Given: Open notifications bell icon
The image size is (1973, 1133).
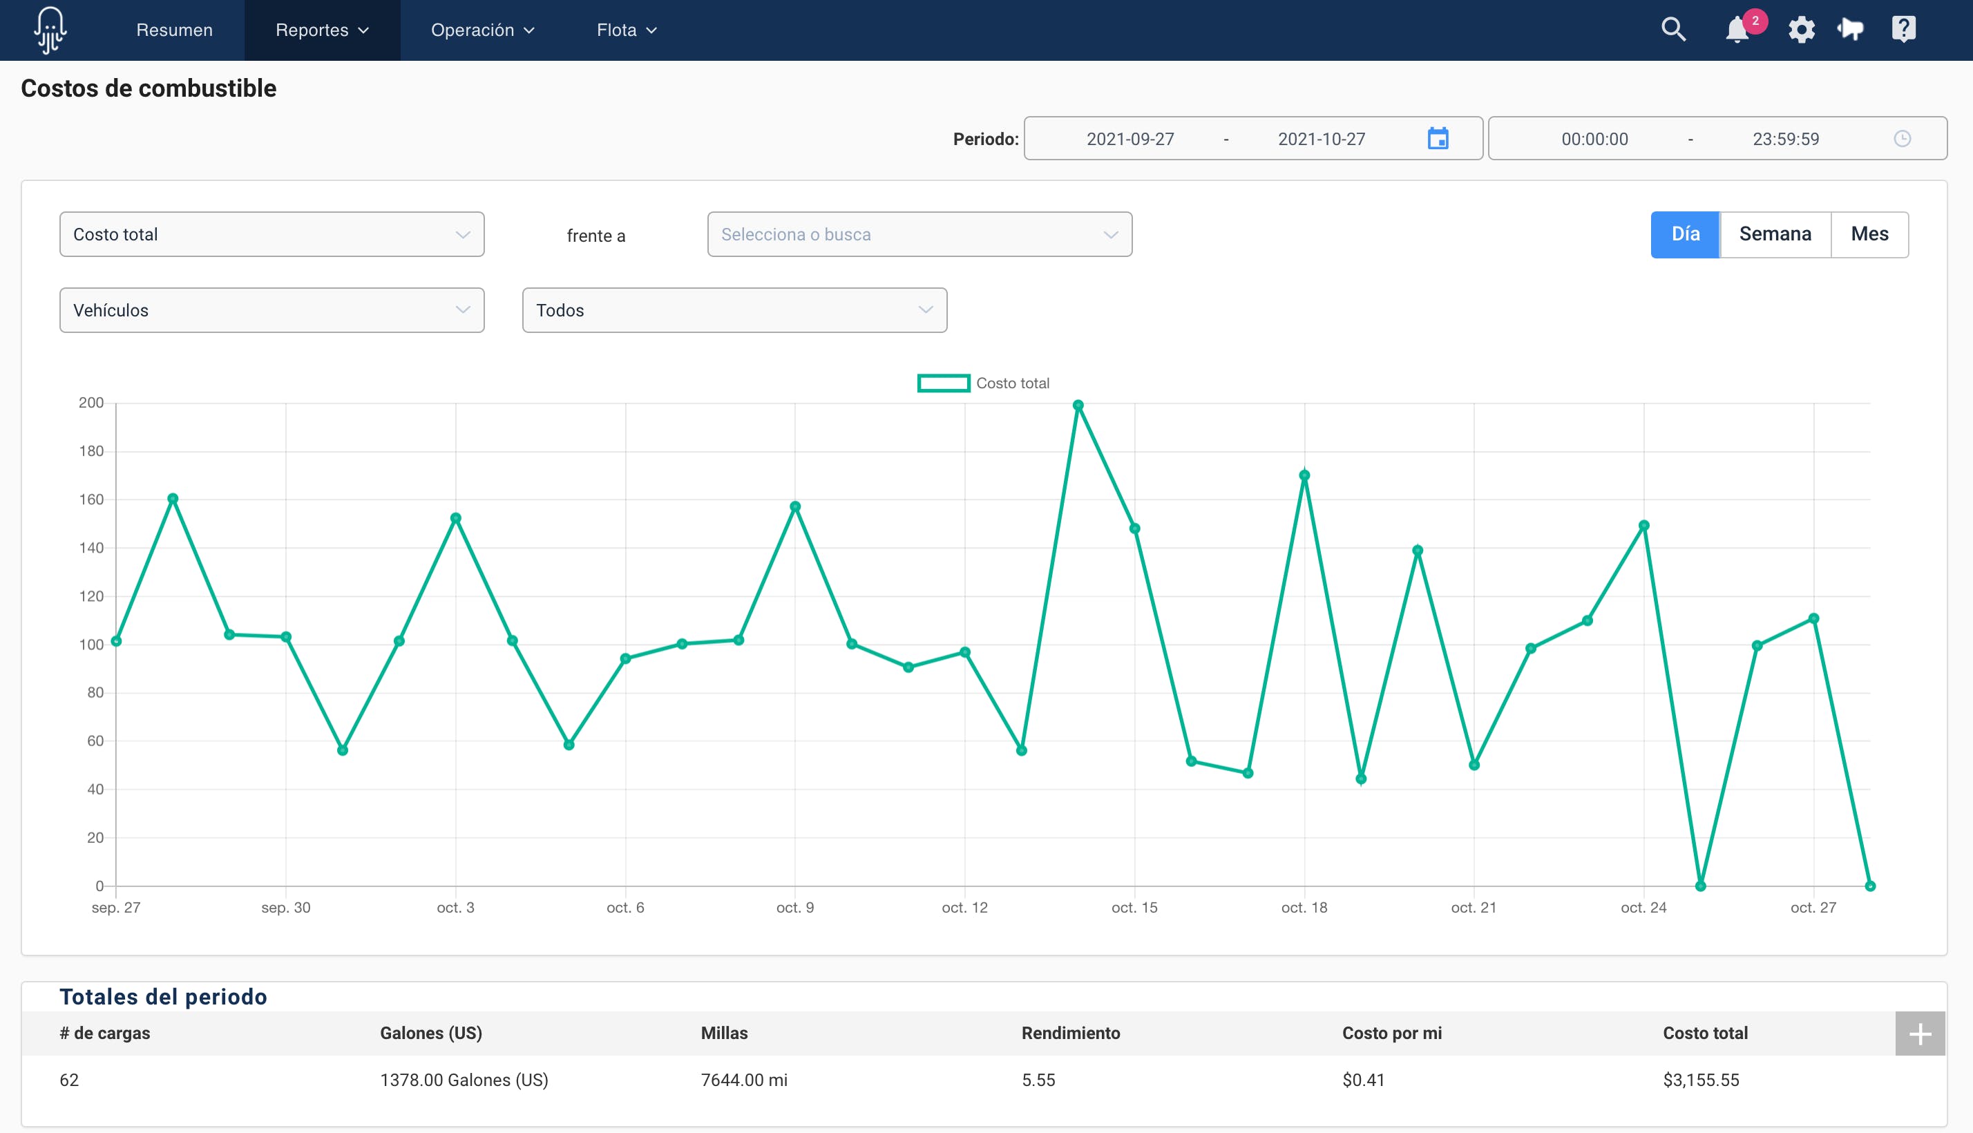Looking at the screenshot, I should point(1737,30).
